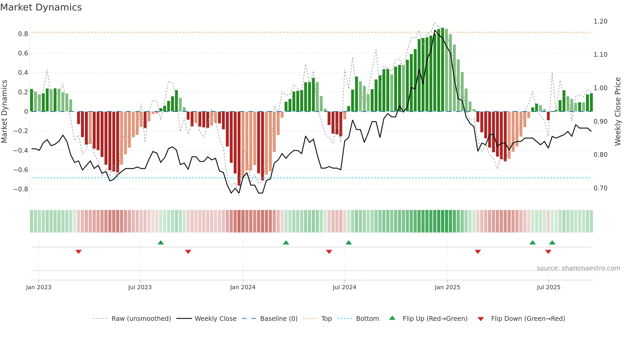Select the green flip-up marker after Jan 2024
This screenshot has width=629, height=353.
(286, 242)
